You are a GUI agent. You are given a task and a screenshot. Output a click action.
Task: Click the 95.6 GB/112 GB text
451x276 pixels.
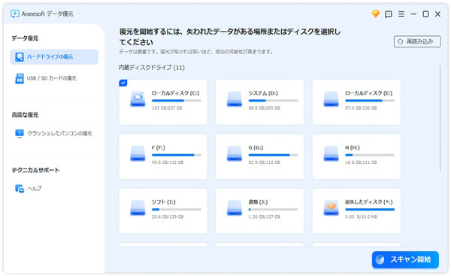click(168, 162)
